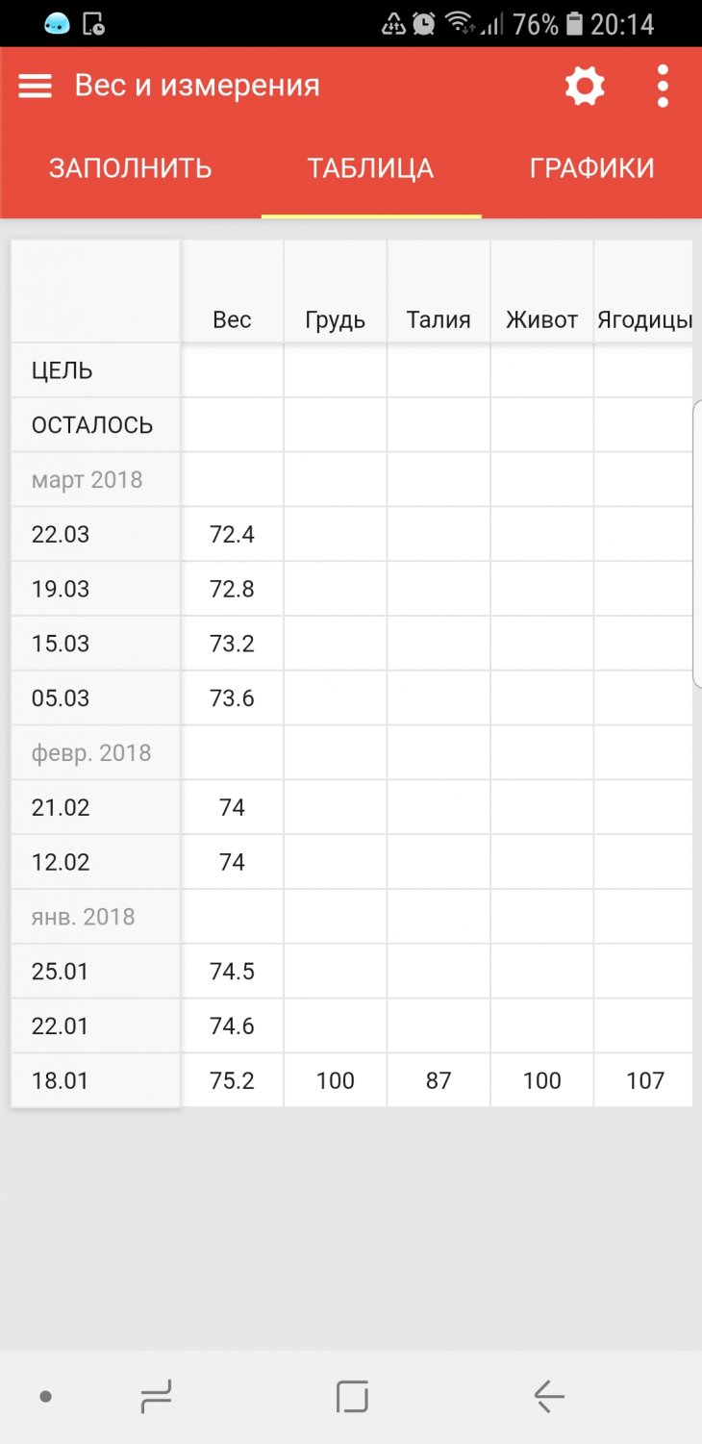702x1444 pixels.
Task: Select the ТАБЛИЦА tab
Action: (x=370, y=168)
